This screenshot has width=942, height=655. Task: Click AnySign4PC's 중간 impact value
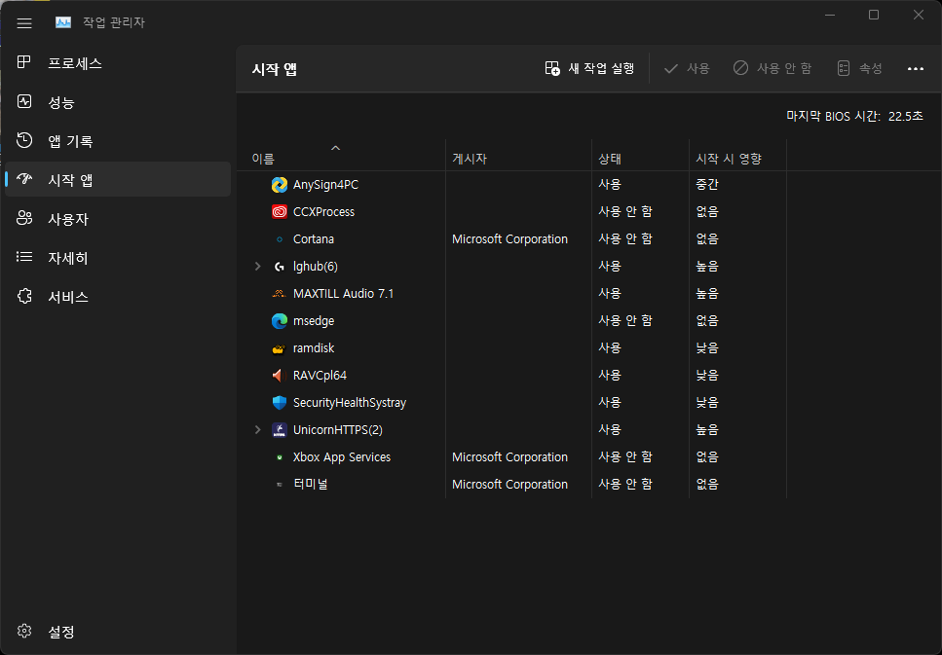click(x=707, y=185)
